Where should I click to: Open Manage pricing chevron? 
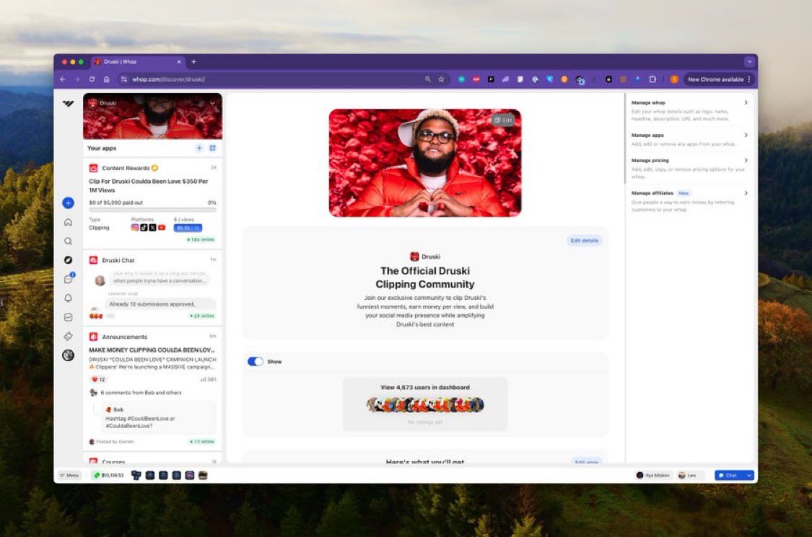(746, 160)
